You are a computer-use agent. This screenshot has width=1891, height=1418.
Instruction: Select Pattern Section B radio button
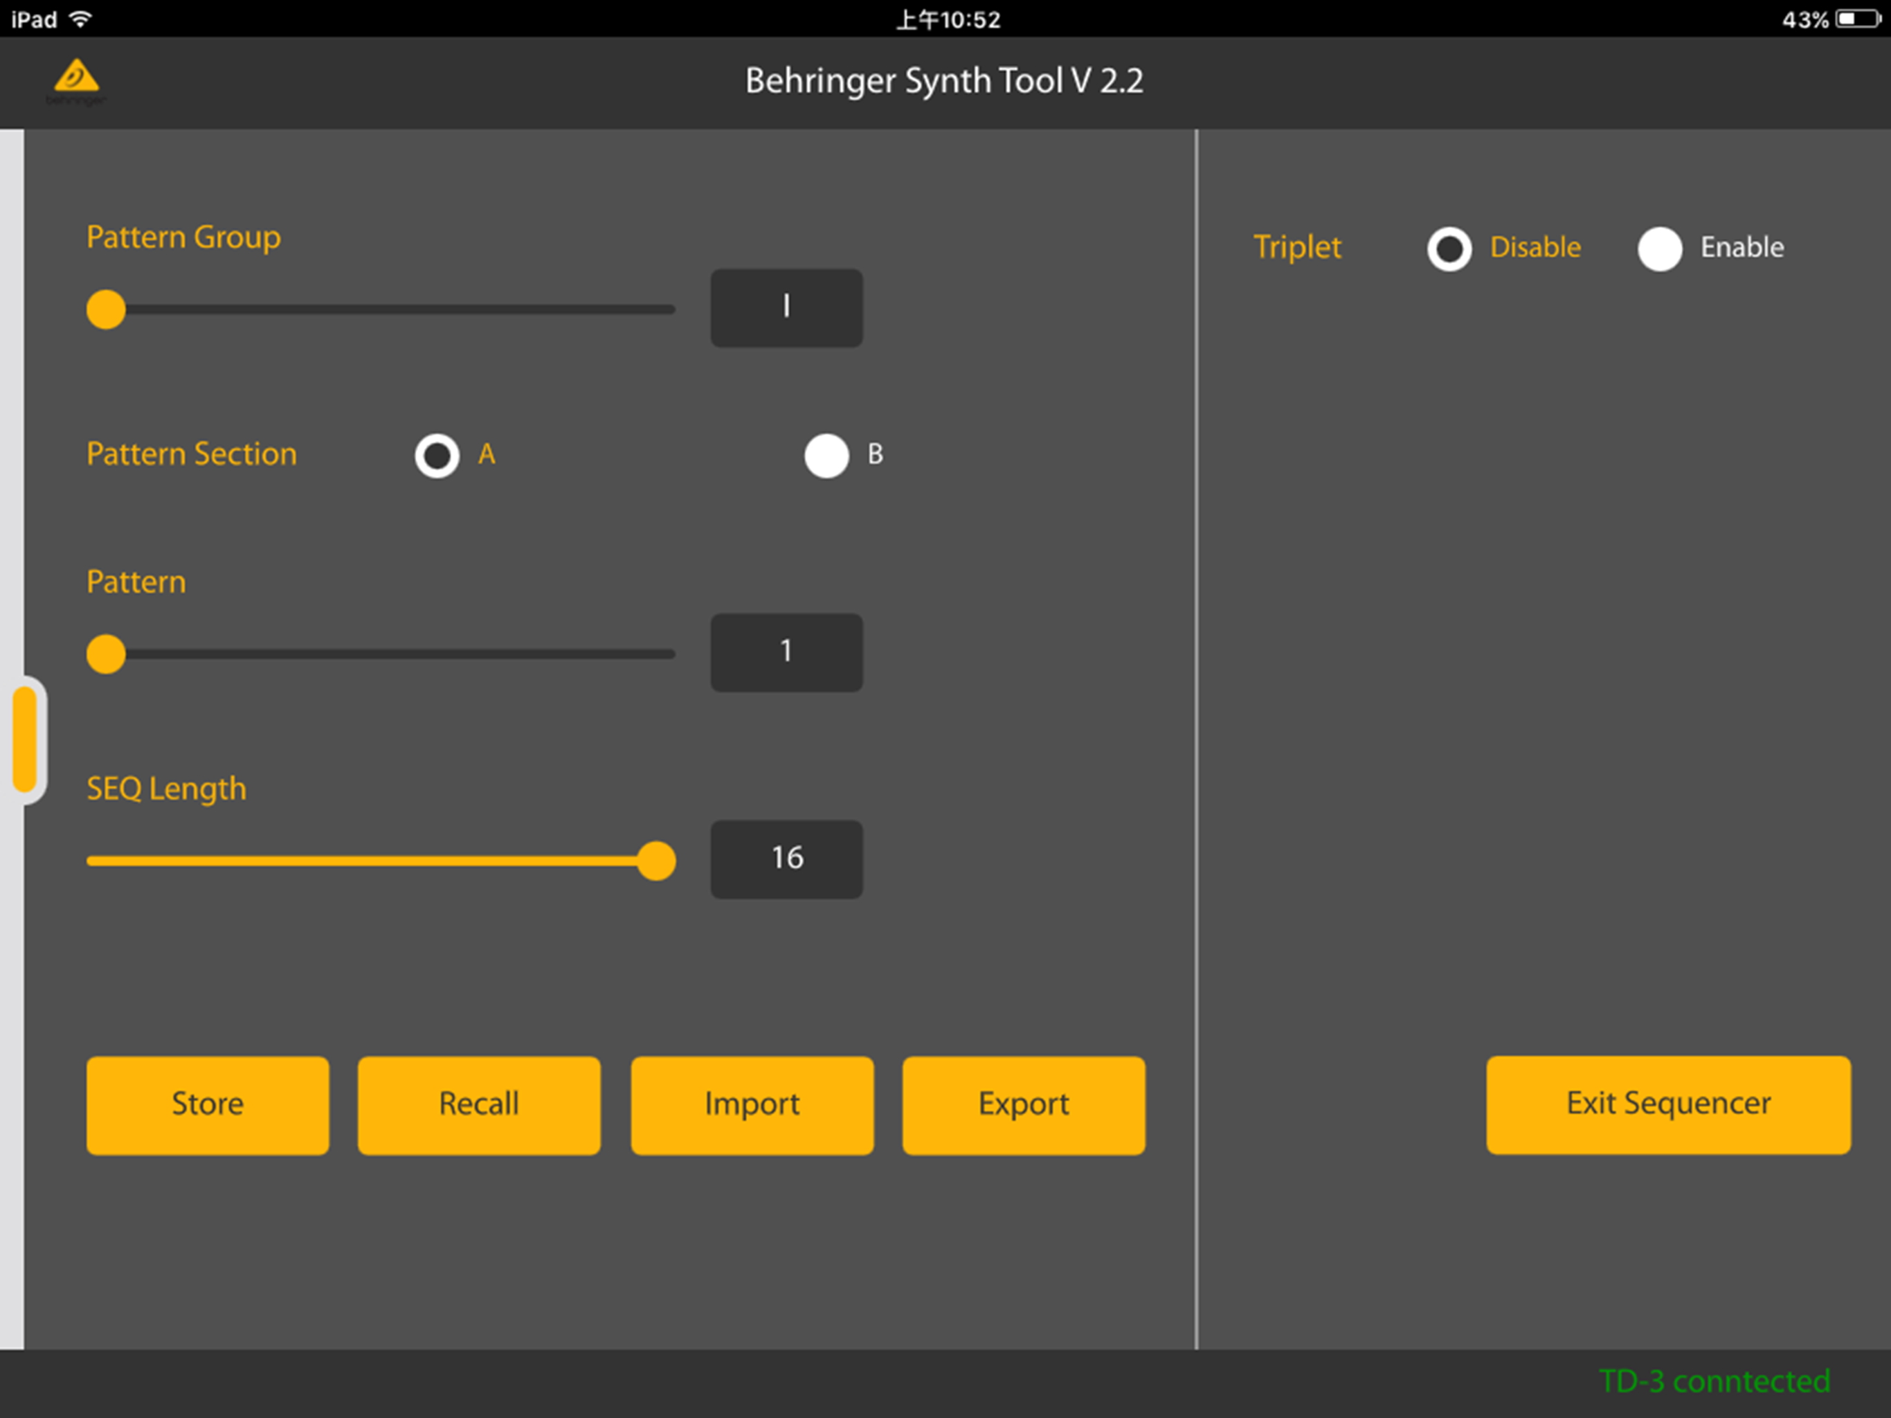826,455
